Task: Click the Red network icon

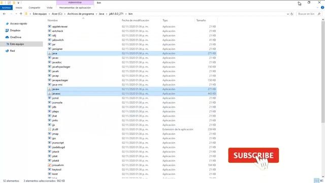Action: pos(7,51)
